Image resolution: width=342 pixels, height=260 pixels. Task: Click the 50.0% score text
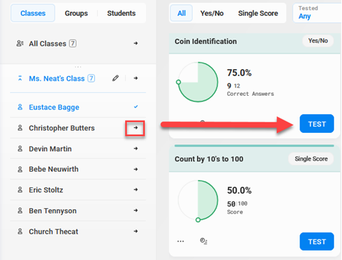[x=239, y=190]
